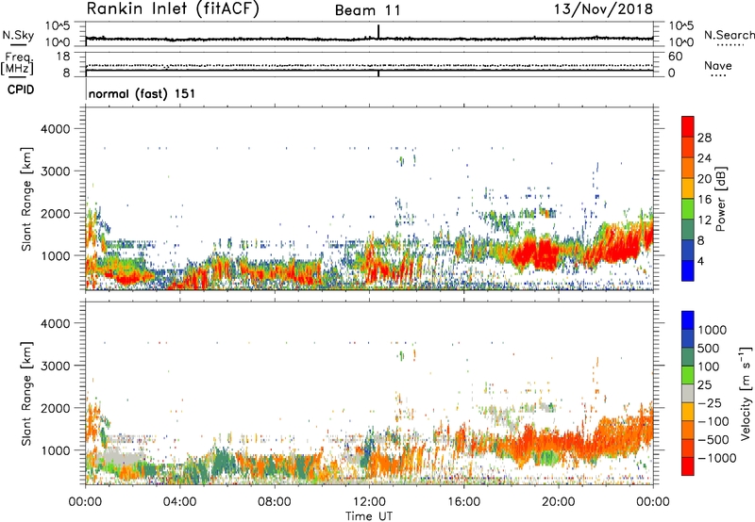The width and height of the screenshot is (755, 522).
Task: Click the "N.Search" legend label
Action: click(x=729, y=35)
